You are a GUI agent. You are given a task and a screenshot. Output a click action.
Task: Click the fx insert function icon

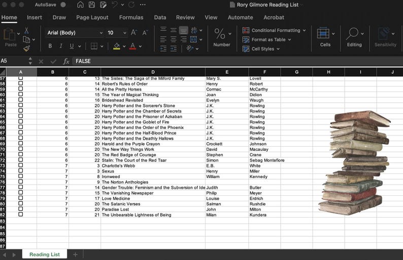click(x=66, y=61)
